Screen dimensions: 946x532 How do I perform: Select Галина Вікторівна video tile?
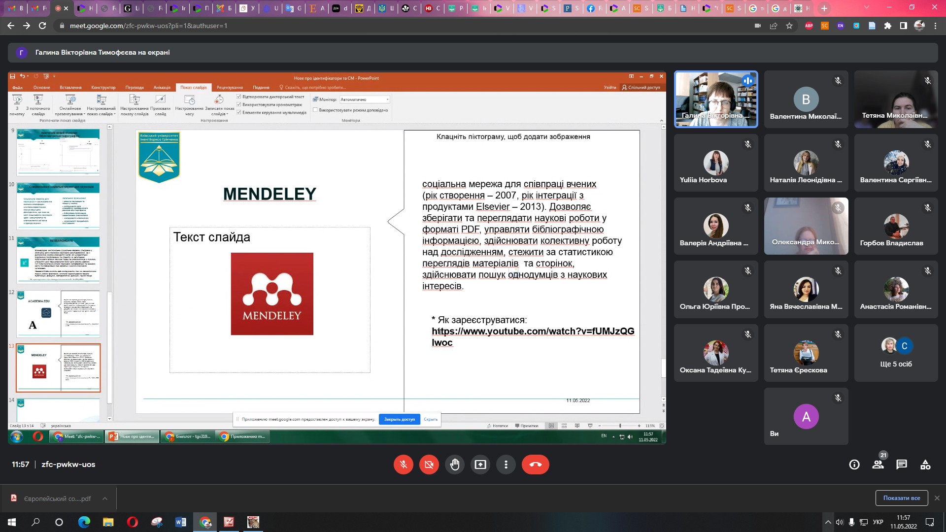[716, 99]
